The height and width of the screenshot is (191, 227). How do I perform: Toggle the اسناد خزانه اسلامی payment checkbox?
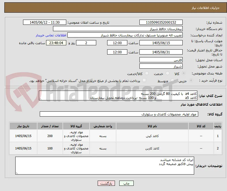point(144,80)
